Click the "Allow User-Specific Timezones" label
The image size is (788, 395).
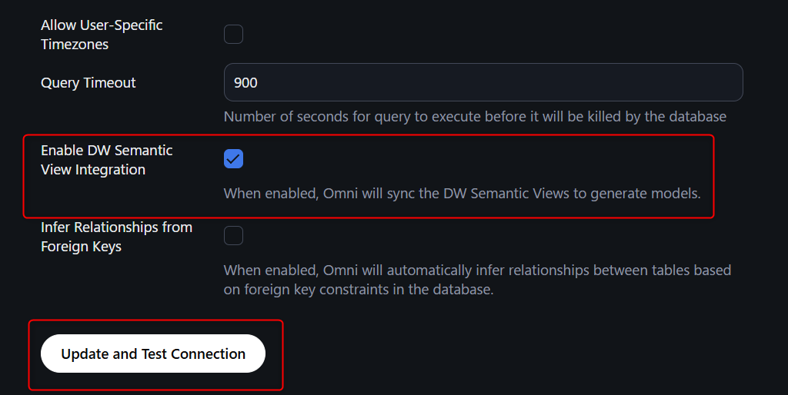point(101,35)
